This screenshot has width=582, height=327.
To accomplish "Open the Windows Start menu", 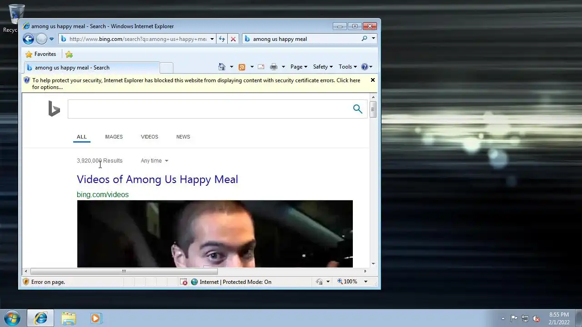I will 12,318.
